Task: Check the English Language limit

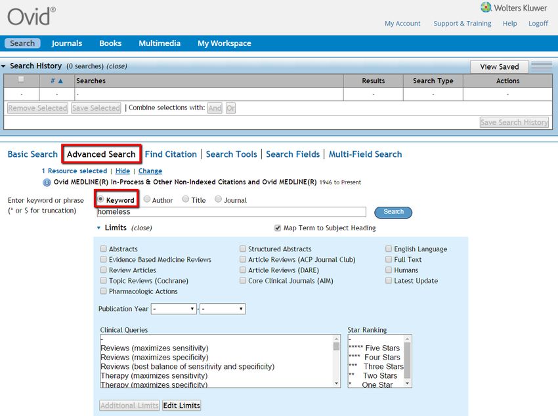Action: click(x=389, y=249)
